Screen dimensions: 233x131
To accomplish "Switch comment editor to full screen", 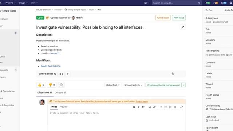I will [x=181, y=107].
